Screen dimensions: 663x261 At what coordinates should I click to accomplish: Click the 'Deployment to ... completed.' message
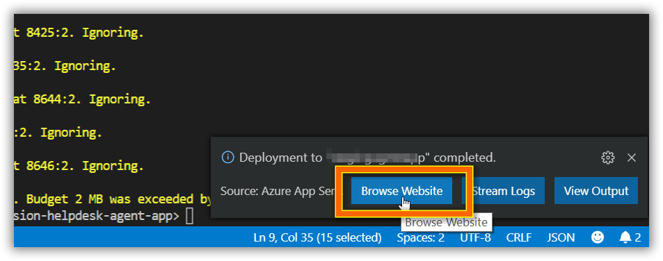pos(367,158)
